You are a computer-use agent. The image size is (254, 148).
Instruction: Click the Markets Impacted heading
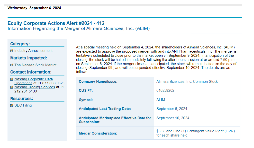coord(29,58)
